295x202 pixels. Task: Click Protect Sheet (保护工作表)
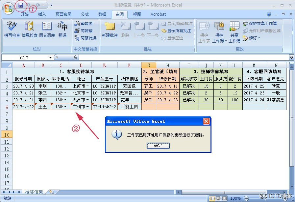point(204,32)
